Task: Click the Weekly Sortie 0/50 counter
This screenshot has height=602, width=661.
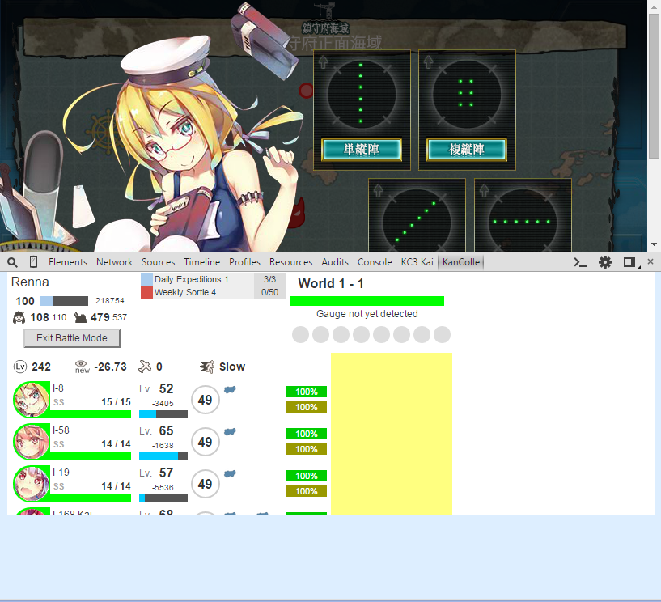Action: pyautogui.click(x=269, y=293)
